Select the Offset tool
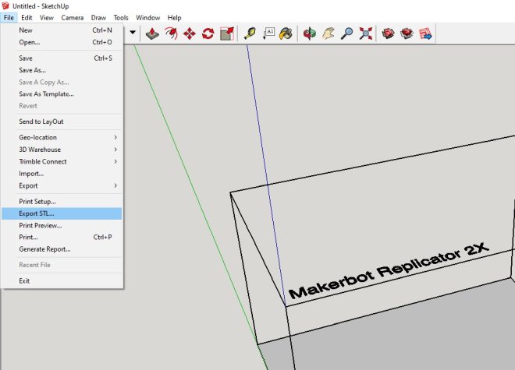The width and height of the screenshot is (515, 370). pyautogui.click(x=171, y=33)
